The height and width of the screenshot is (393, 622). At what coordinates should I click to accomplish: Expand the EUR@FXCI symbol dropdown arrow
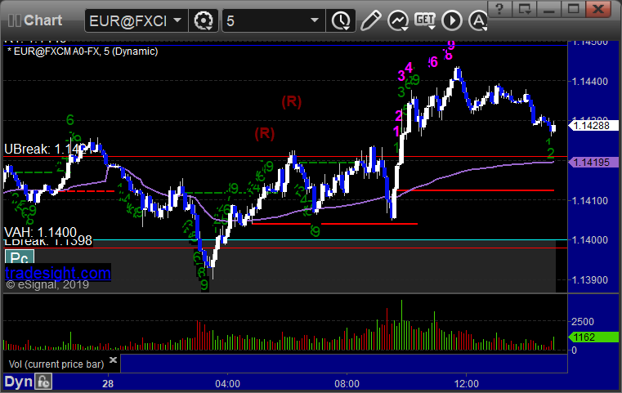coord(177,20)
